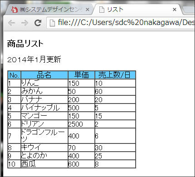
Task: Click the 売上数/日 column header
Action: pos(115,75)
